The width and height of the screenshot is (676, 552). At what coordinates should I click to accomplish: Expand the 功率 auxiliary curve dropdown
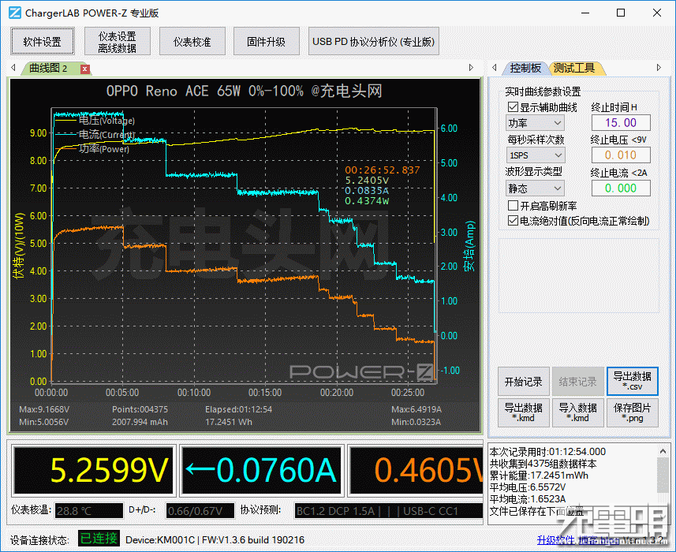(535, 123)
